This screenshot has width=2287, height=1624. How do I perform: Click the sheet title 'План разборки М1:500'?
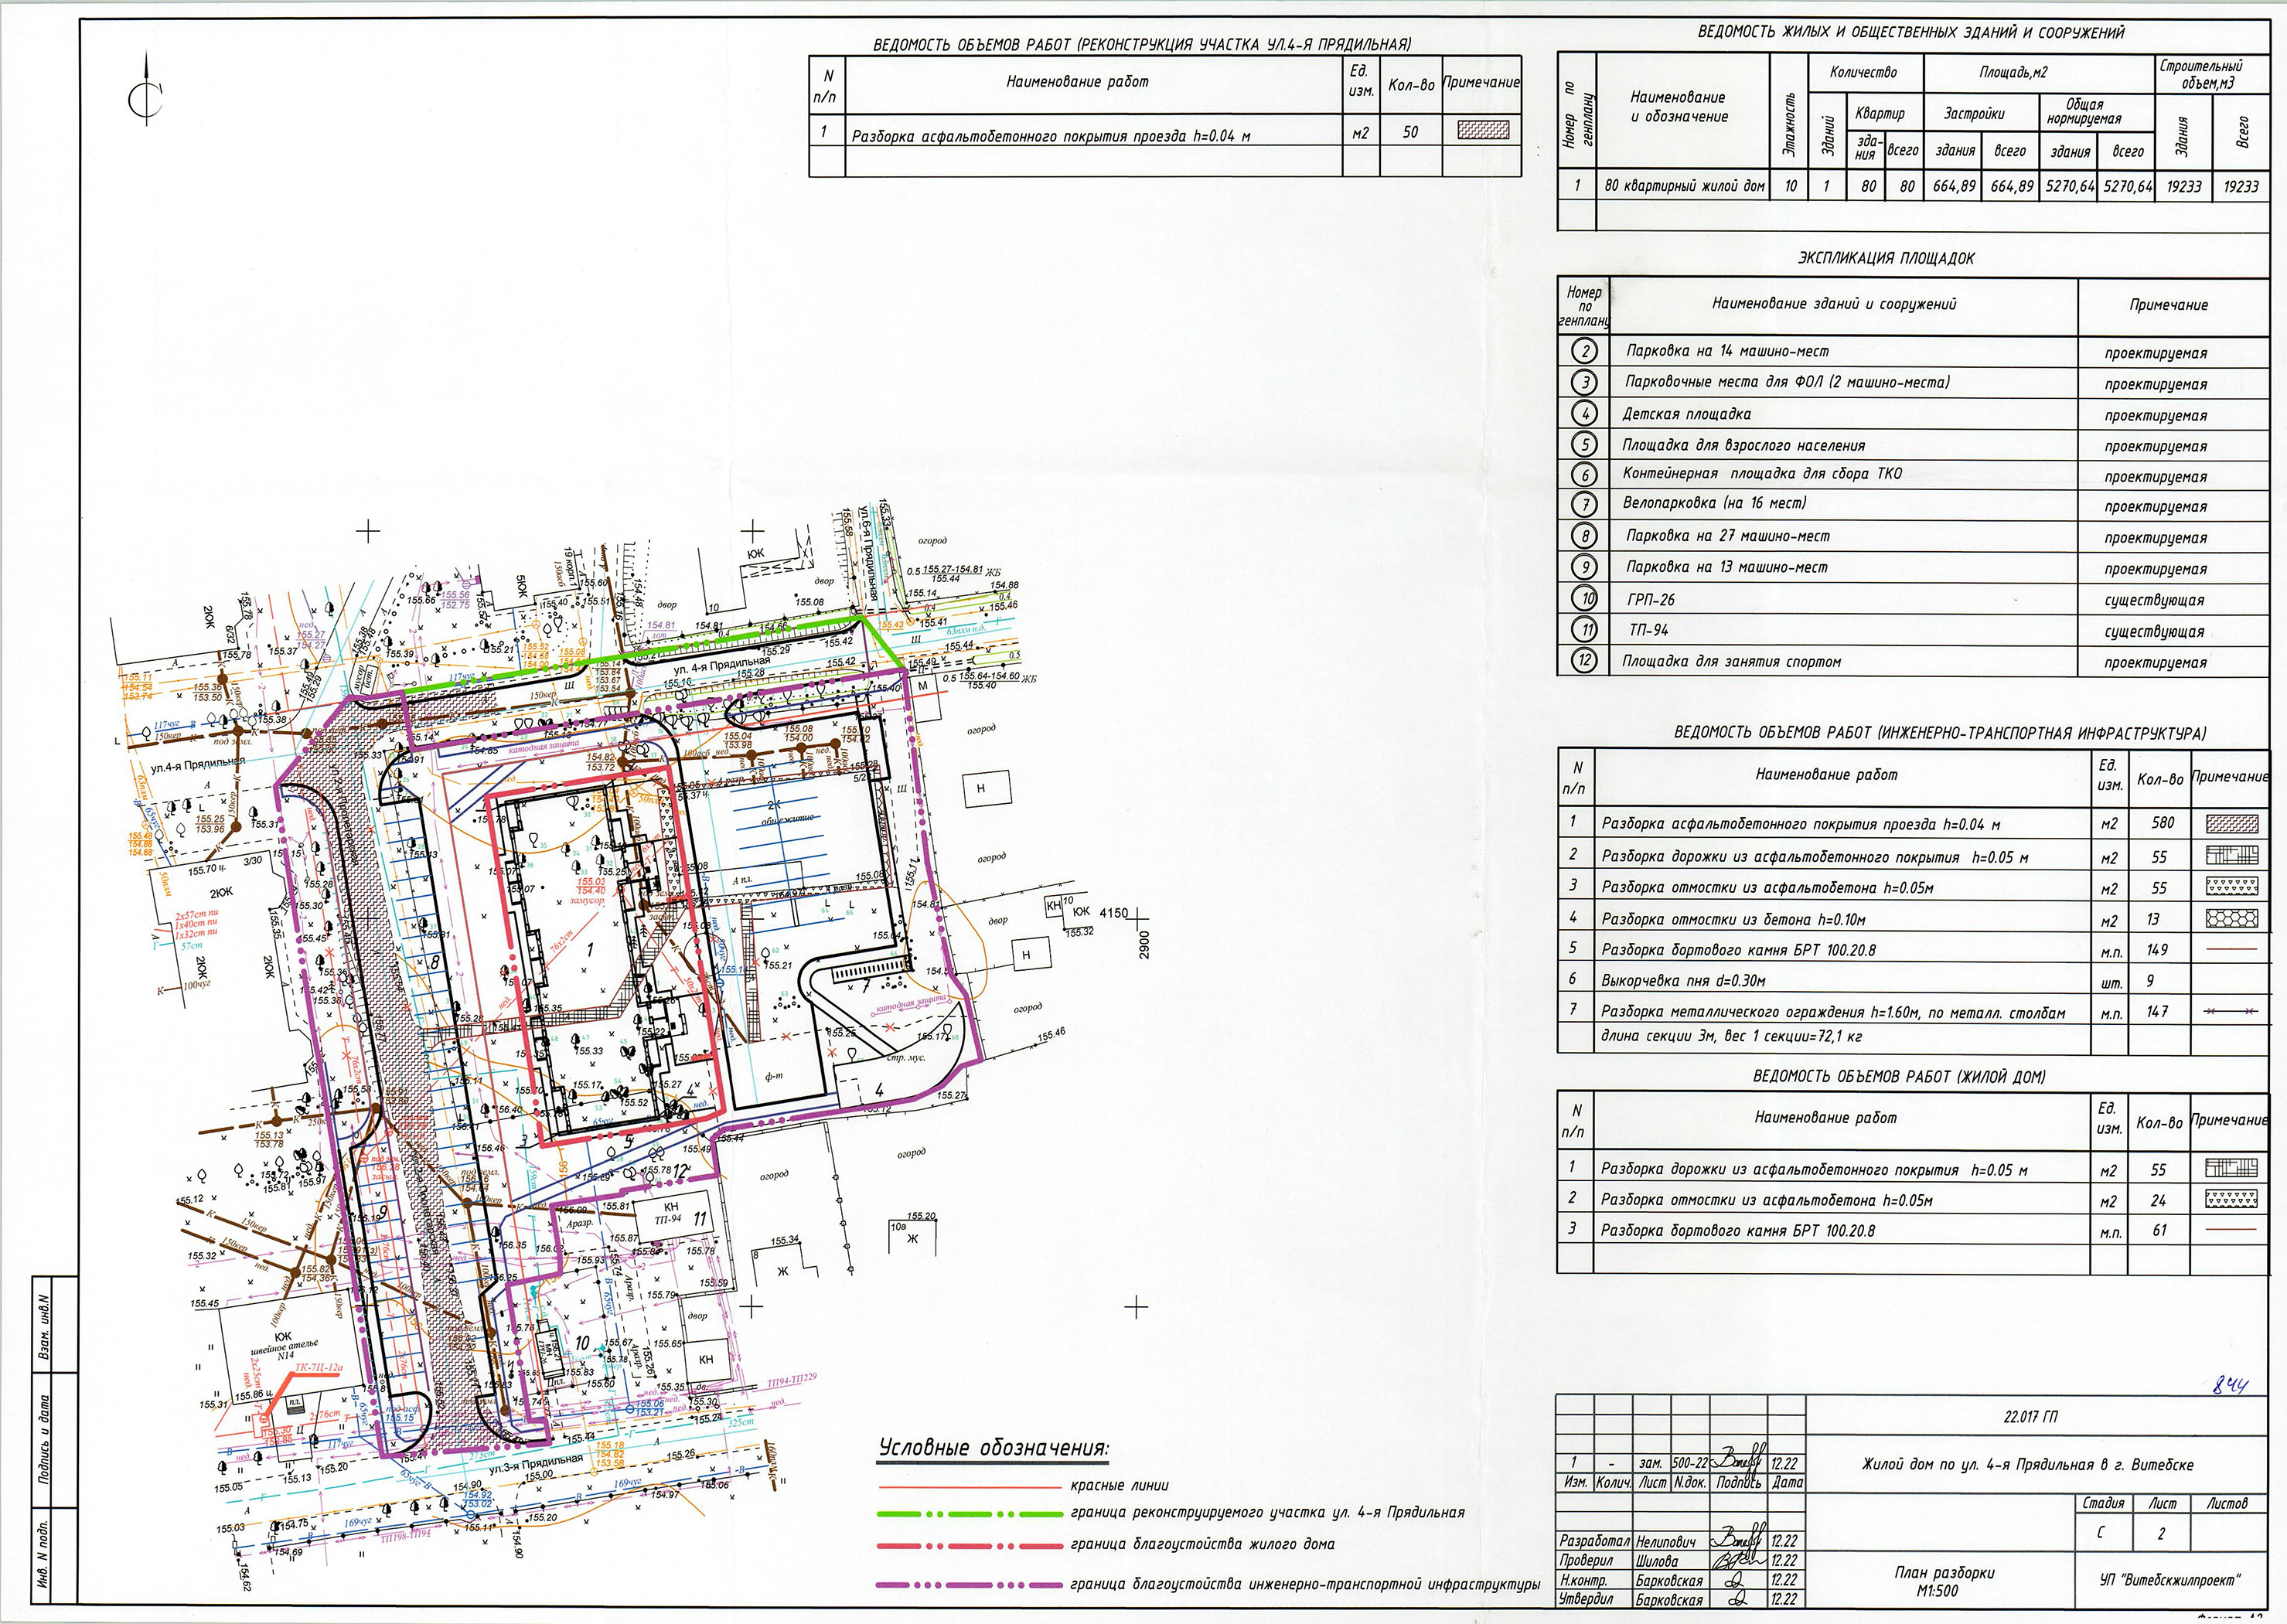tap(1937, 1581)
